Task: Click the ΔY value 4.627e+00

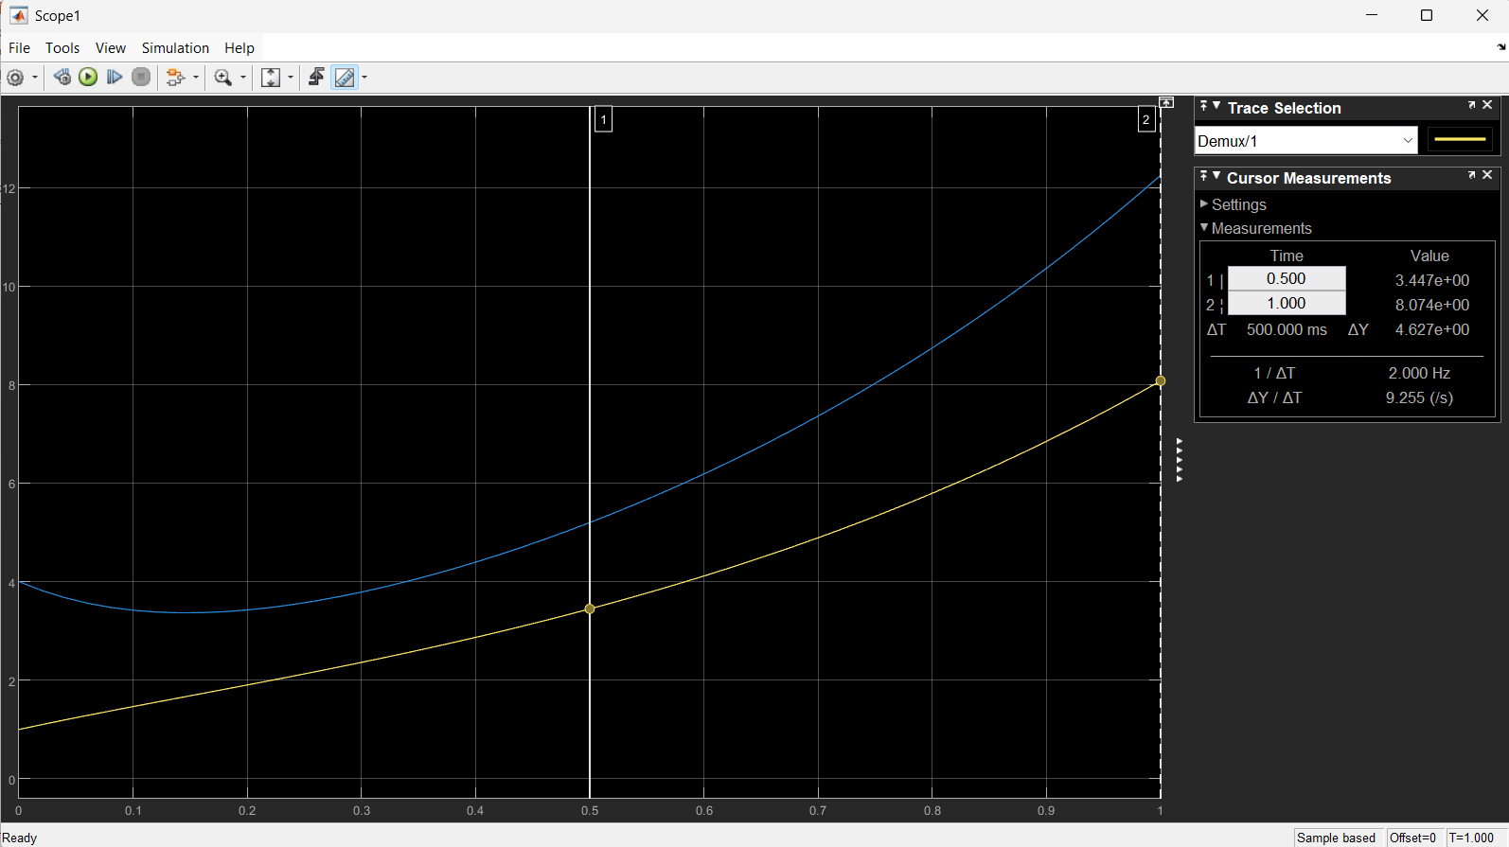Action: pyautogui.click(x=1432, y=329)
